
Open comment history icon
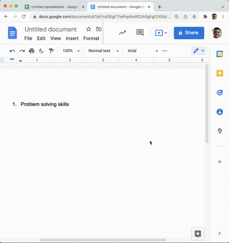pyautogui.click(x=140, y=33)
